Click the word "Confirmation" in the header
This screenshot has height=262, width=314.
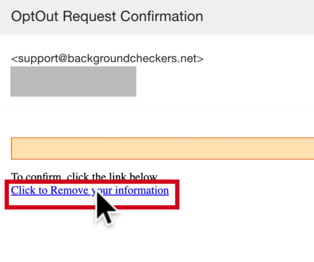click(x=162, y=17)
